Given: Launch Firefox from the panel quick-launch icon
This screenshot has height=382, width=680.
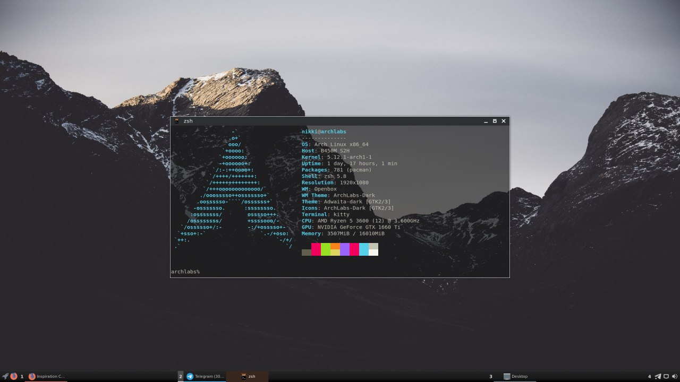Looking at the screenshot, I should click(14, 376).
